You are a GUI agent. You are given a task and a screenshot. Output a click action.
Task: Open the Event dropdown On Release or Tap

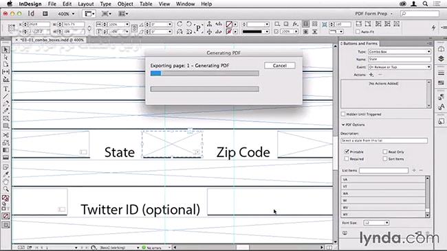tap(400, 67)
